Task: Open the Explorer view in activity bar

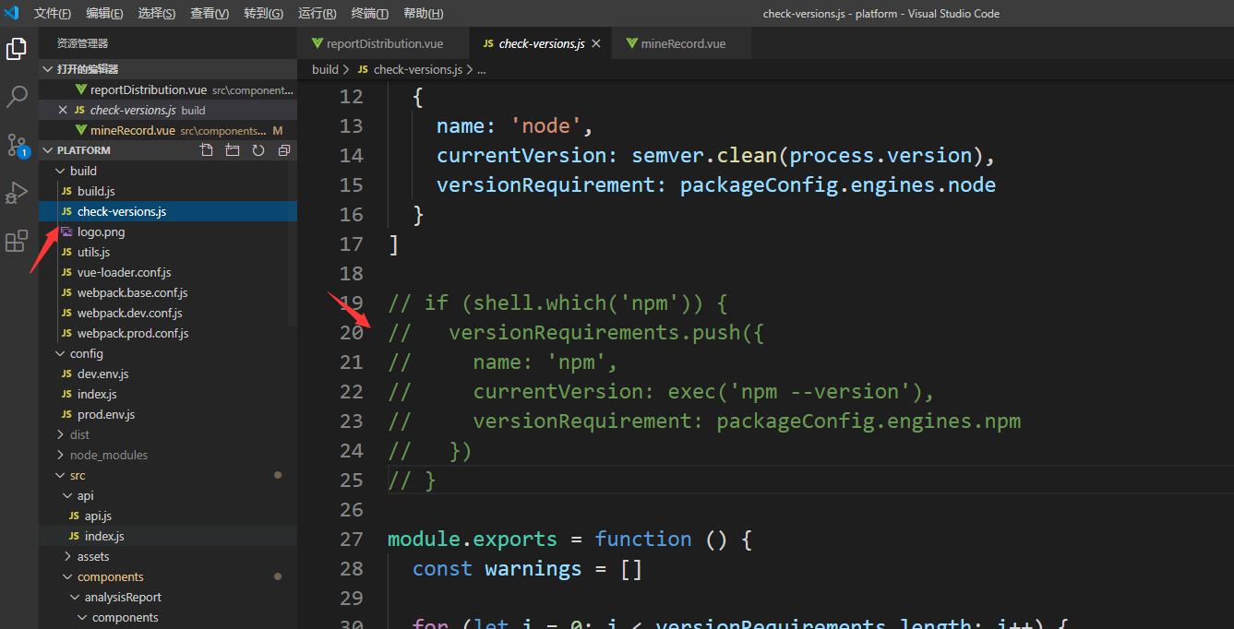Action: pos(17,49)
